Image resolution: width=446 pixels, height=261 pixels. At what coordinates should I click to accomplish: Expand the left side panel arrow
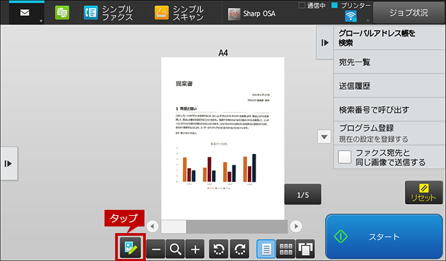point(9,163)
